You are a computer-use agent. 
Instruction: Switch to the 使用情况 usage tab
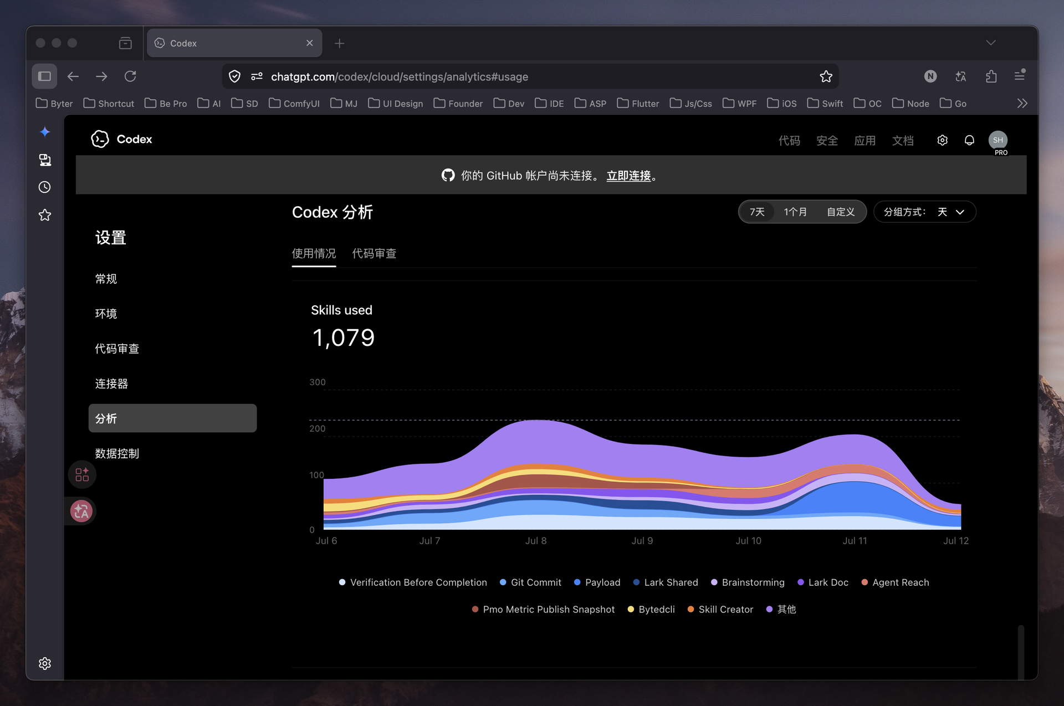314,254
